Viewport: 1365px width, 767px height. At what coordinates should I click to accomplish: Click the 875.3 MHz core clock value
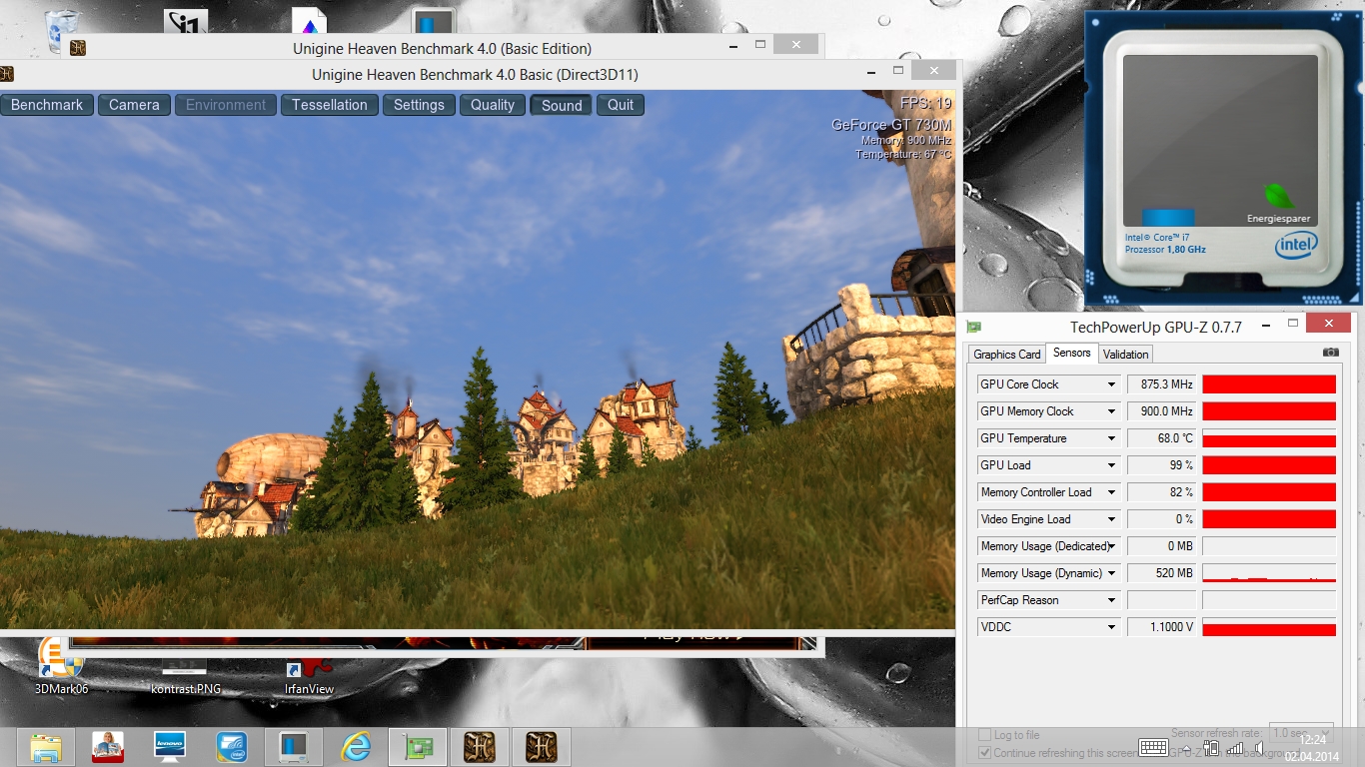coord(1161,384)
